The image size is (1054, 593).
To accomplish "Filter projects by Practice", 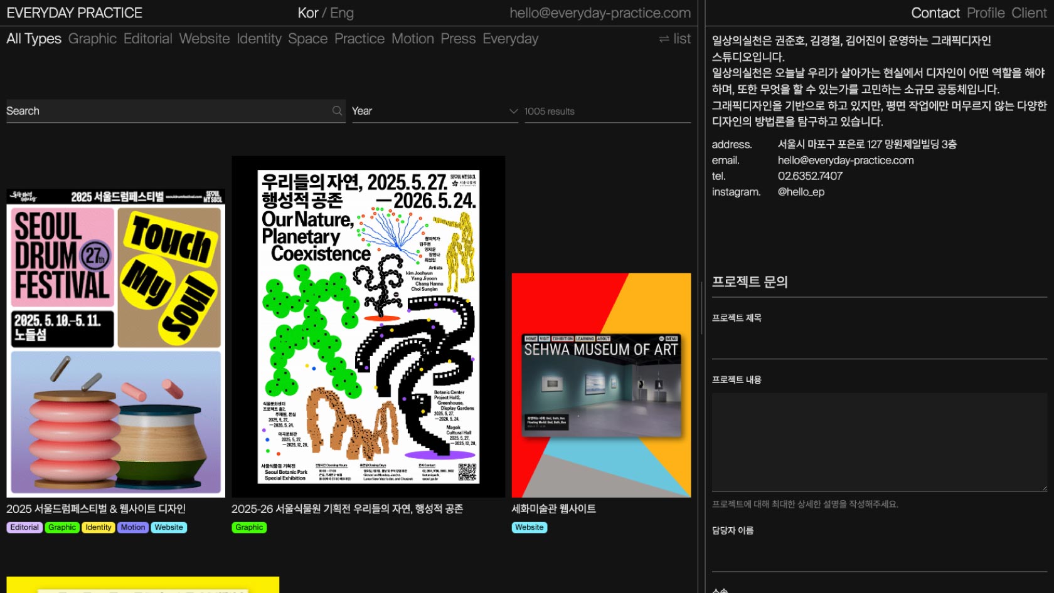I will click(359, 39).
